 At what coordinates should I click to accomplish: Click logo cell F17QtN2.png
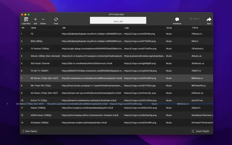click(140, 41)
